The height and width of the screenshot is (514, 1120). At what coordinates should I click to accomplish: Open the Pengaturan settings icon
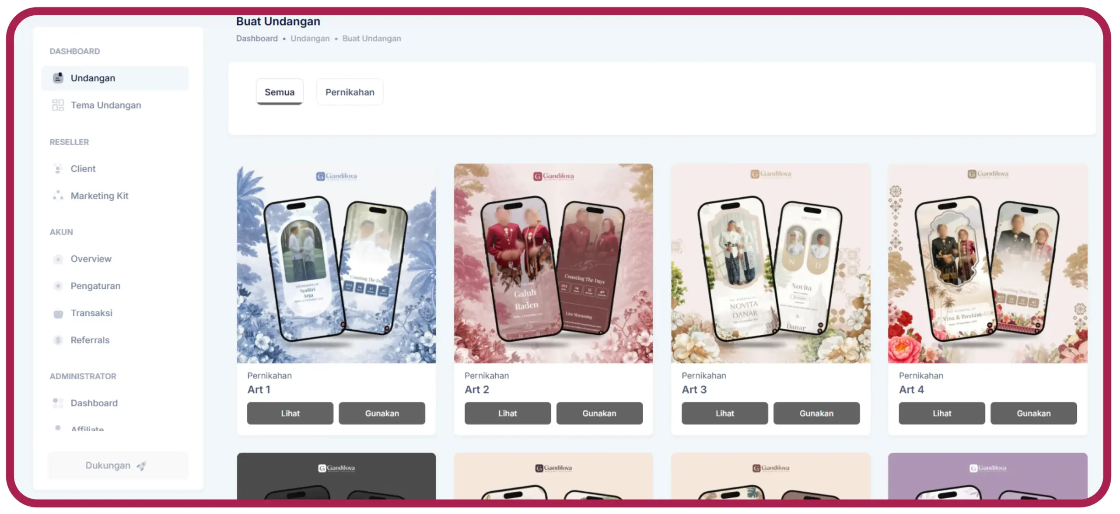click(x=58, y=286)
